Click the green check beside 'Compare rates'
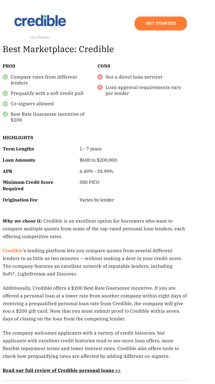This screenshot has height=384, width=215. pos(5,77)
